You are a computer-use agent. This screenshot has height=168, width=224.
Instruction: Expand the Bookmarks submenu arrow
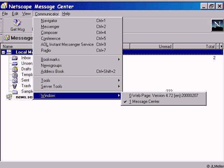pyautogui.click(x=119, y=59)
